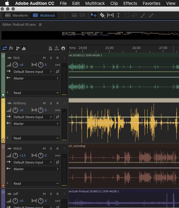Click the 25:00 mark on the timeline ruler

point(109,48)
